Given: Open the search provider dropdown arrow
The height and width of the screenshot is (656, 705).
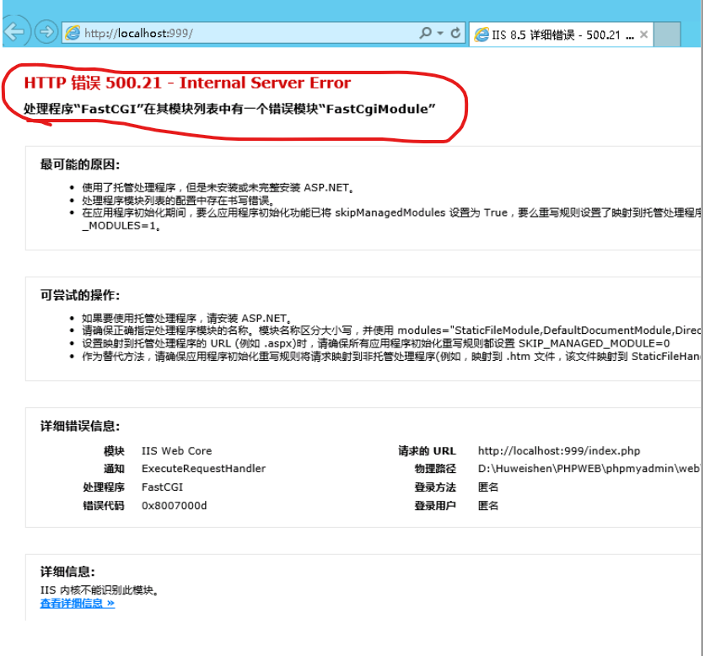Looking at the screenshot, I should click(x=442, y=33).
